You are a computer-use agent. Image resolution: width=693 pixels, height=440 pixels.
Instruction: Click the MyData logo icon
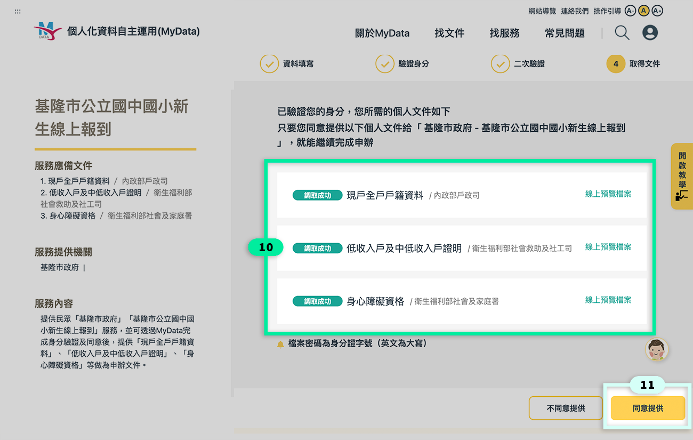pyautogui.click(x=48, y=31)
